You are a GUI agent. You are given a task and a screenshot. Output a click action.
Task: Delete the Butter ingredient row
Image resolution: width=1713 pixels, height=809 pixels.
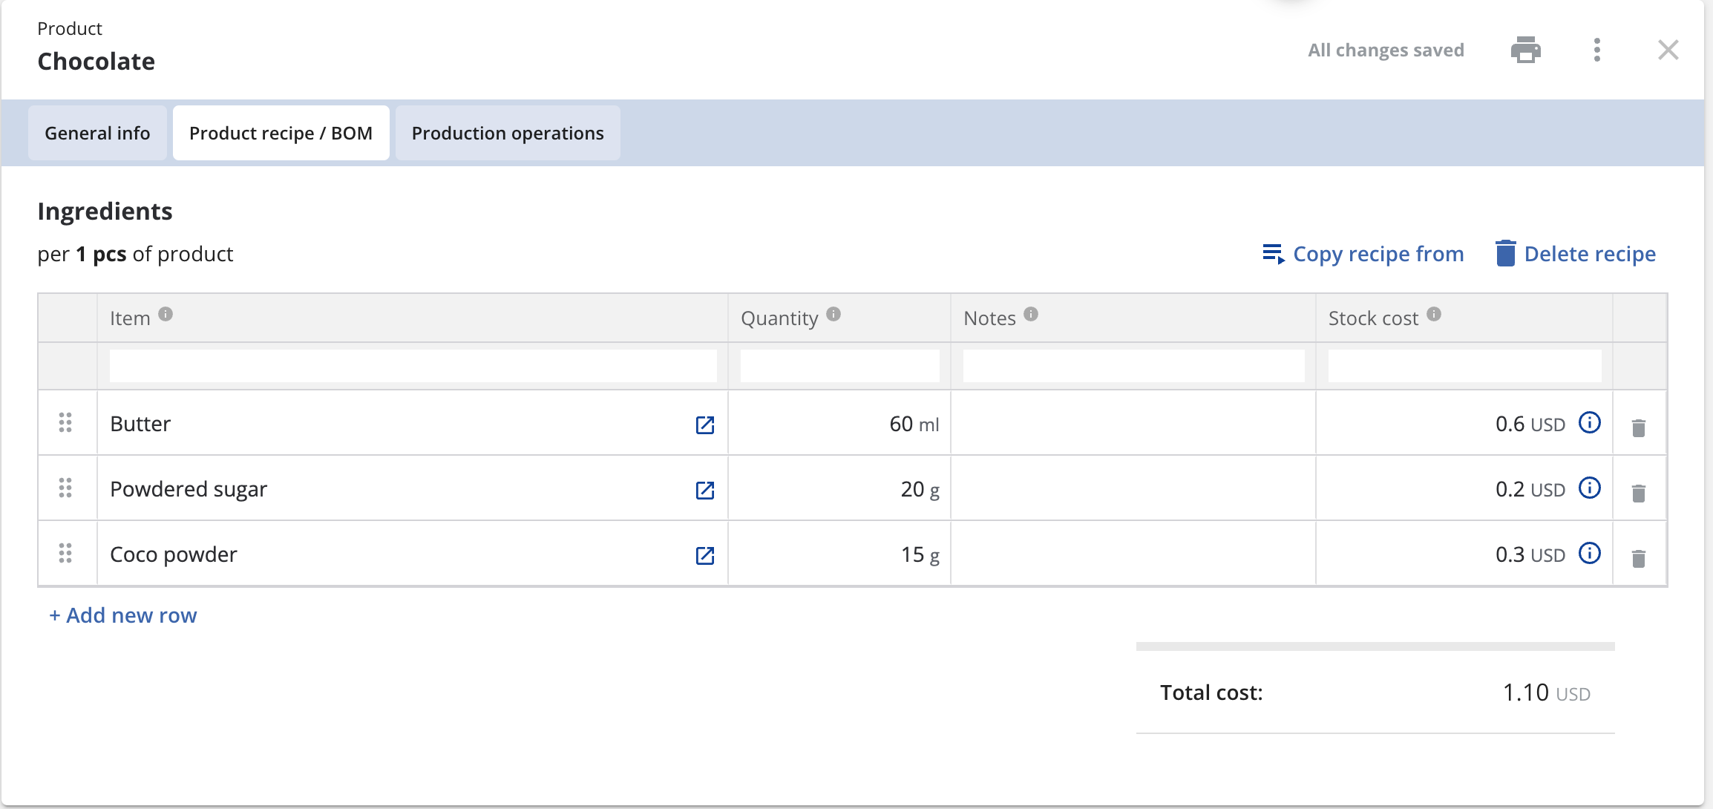(1639, 428)
